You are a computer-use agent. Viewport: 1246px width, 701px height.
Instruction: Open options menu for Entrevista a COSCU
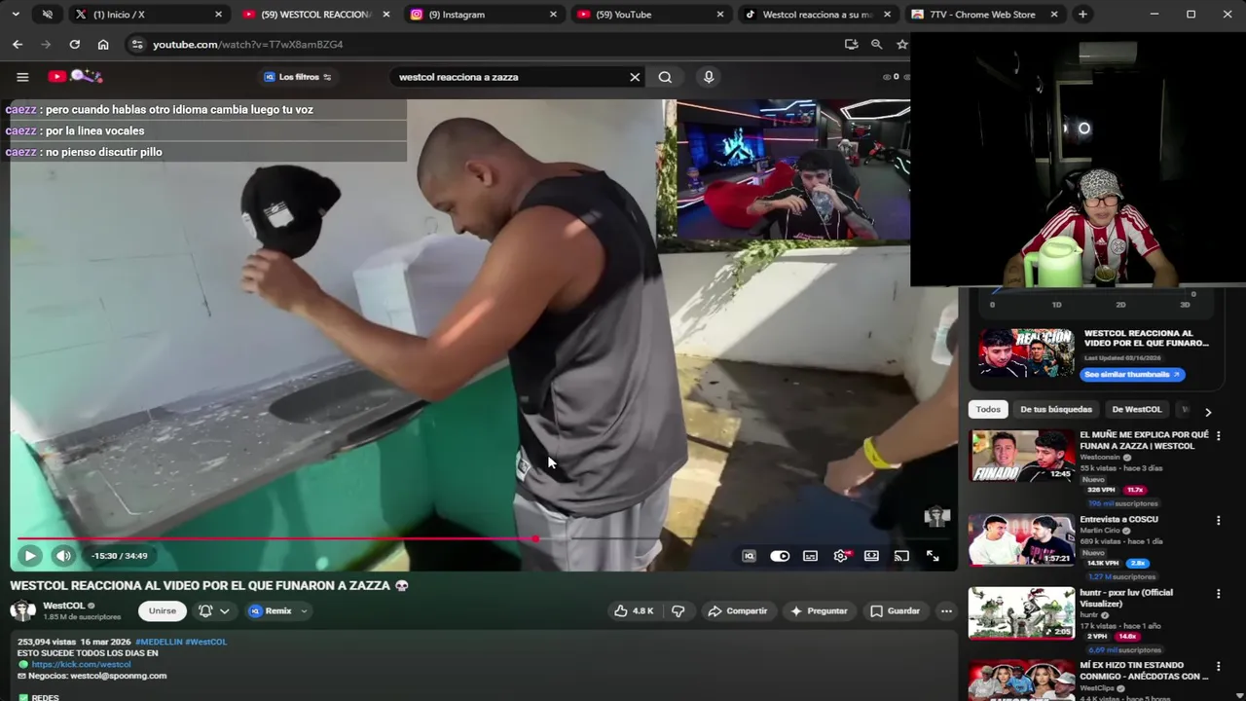1218,521
